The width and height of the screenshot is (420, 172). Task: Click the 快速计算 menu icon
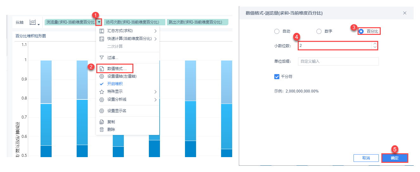click(x=102, y=39)
